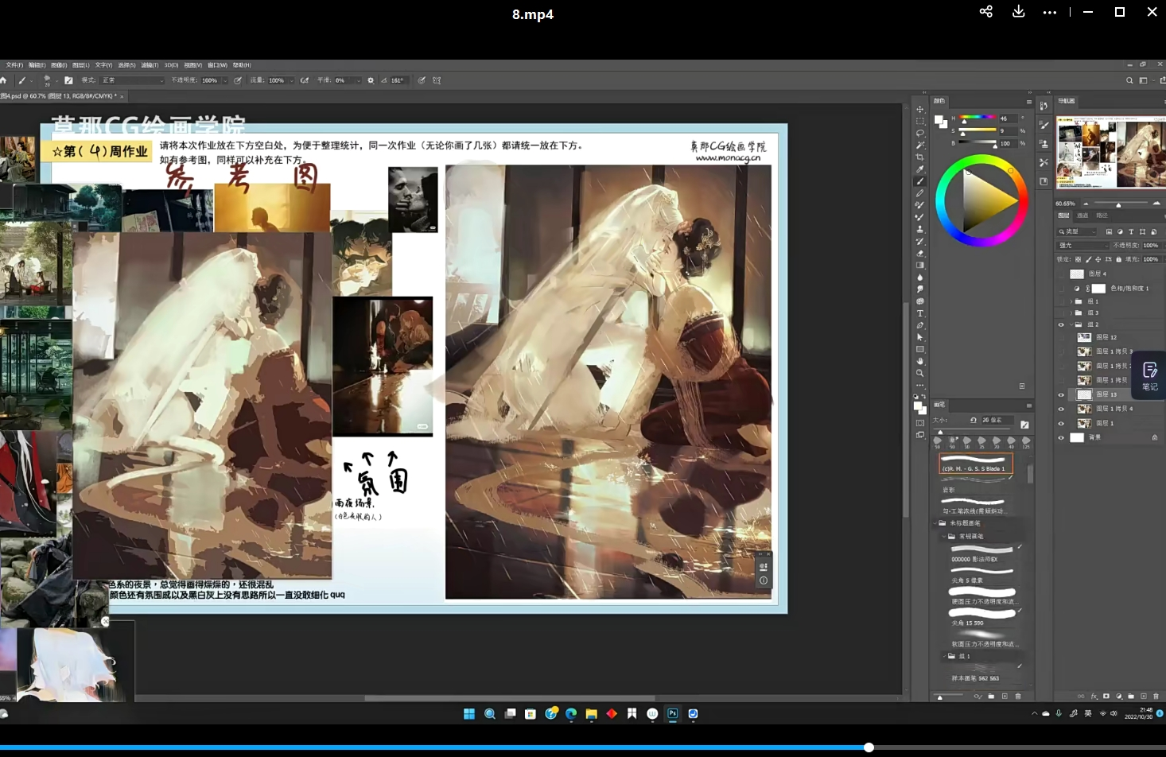Select the Eraser tool
The height and width of the screenshot is (757, 1166).
click(920, 254)
